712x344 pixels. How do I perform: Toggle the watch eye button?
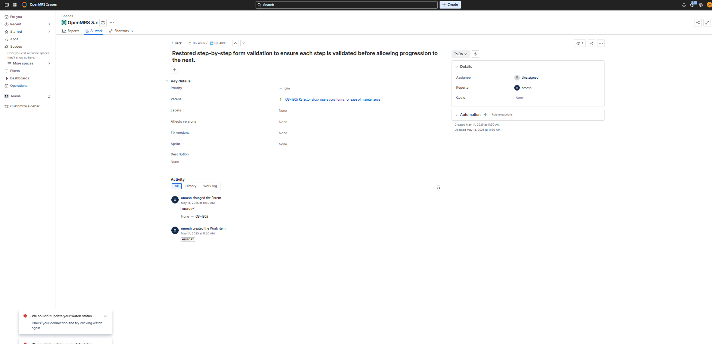(580, 43)
